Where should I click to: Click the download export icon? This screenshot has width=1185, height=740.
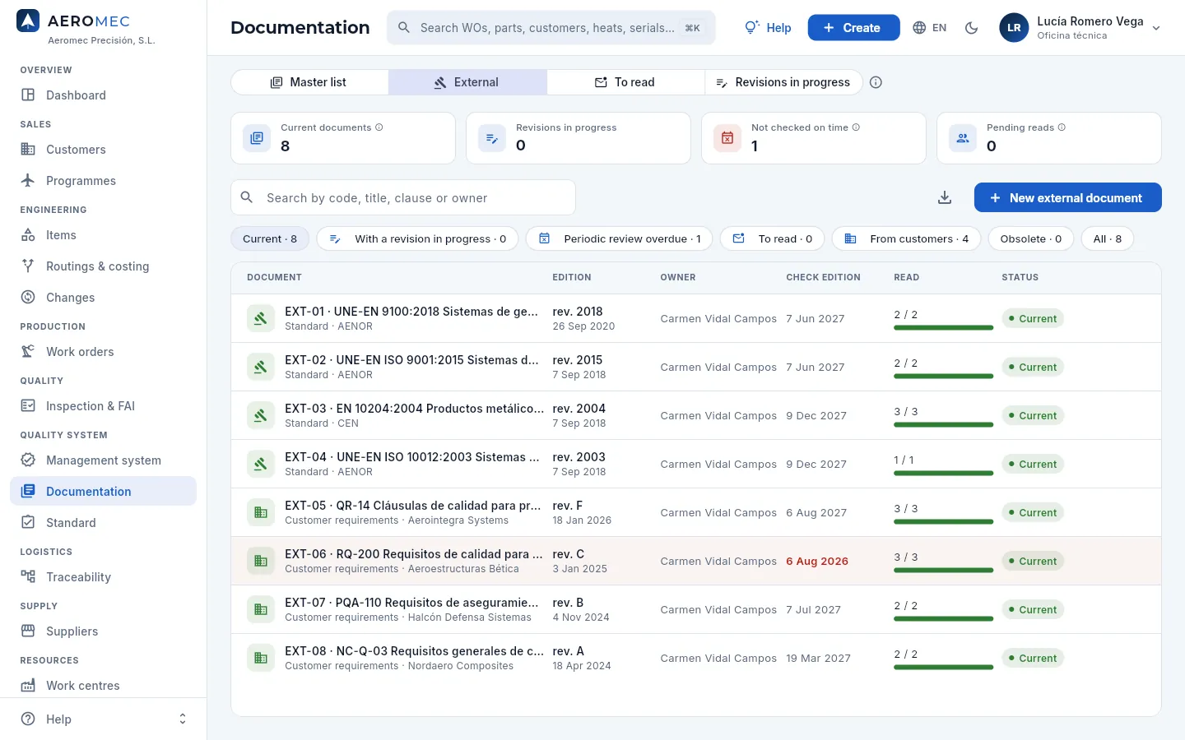pyautogui.click(x=945, y=197)
